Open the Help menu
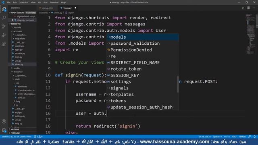This screenshot has height=145, width=258. tap(63, 2)
